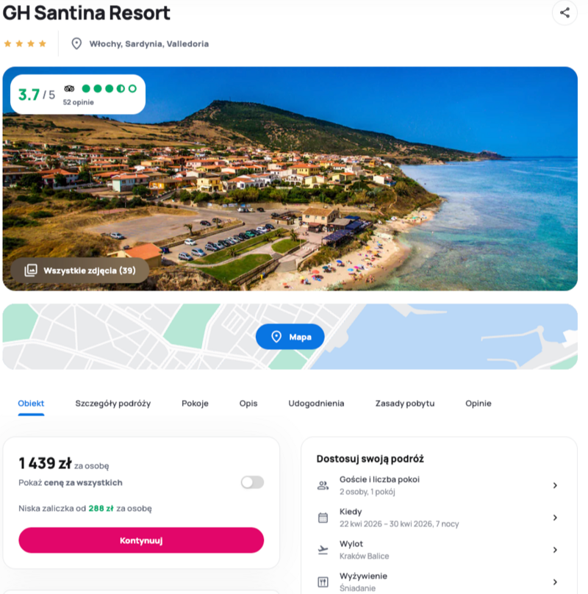Screen dimensions: 588x594
Task: Click the calendar icon next to Kiedy
Action: [323, 518]
